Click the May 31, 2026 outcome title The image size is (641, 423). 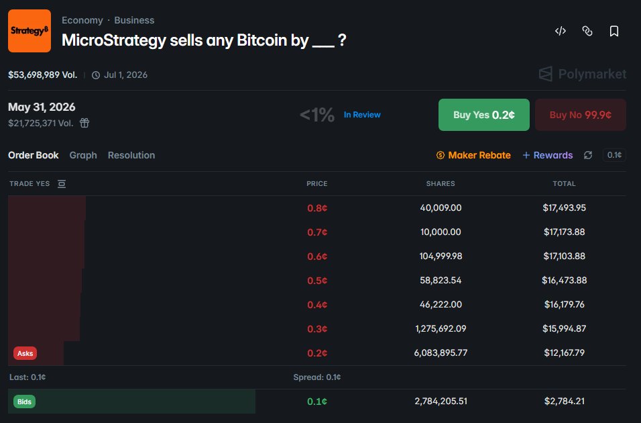[x=42, y=107]
